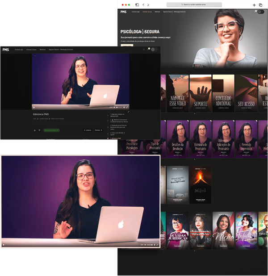
Task: Play the large bottom video
Action: 4,245
